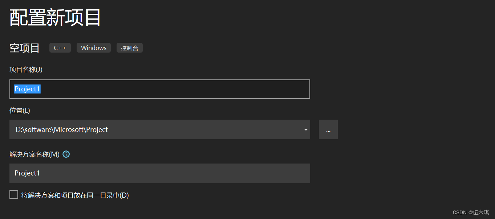The height and width of the screenshot is (219, 495).
Task: Open the location browse "..." button
Action: [328, 129]
